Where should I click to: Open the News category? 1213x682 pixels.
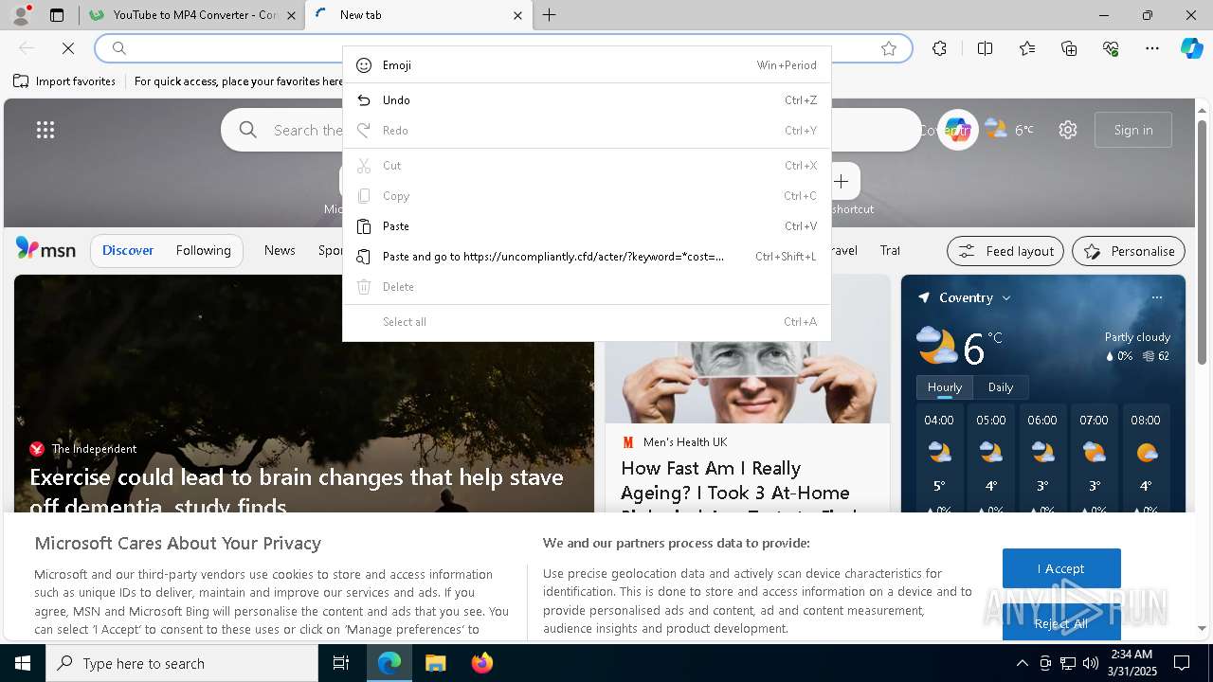[280, 250]
